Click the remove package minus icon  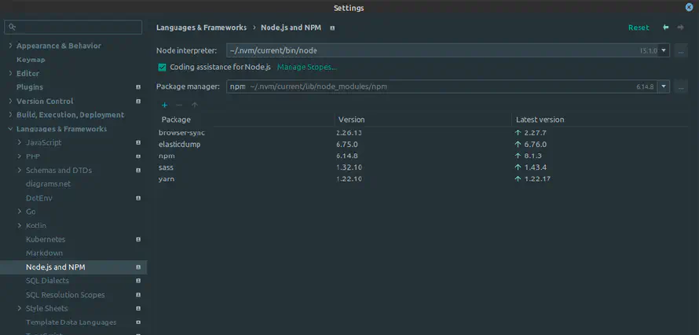click(179, 105)
